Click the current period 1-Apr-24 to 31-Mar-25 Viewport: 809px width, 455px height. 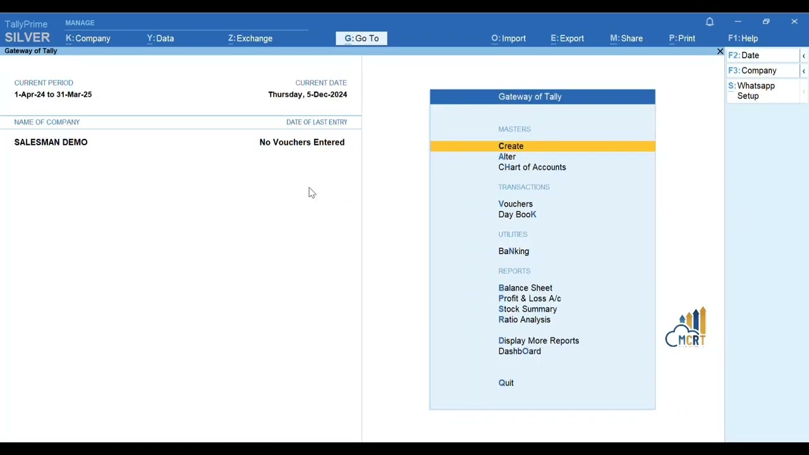click(53, 95)
